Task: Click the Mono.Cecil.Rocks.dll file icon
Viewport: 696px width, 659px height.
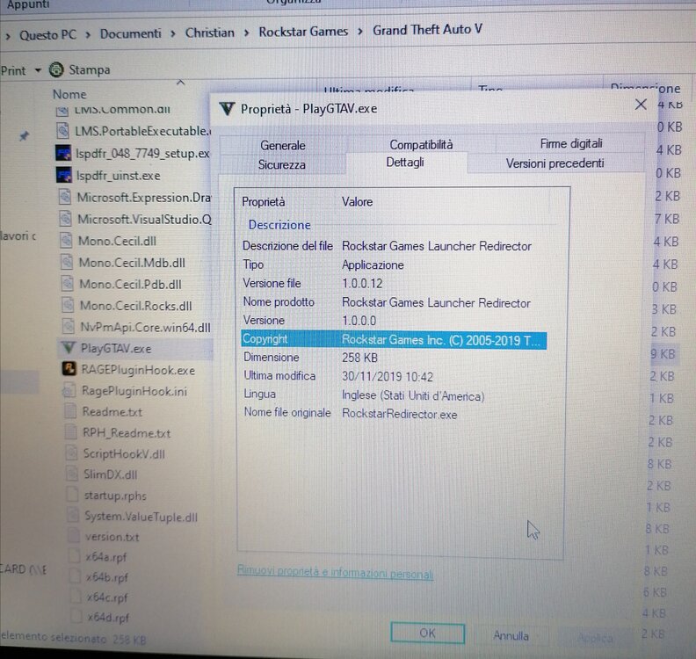Action: click(x=68, y=305)
